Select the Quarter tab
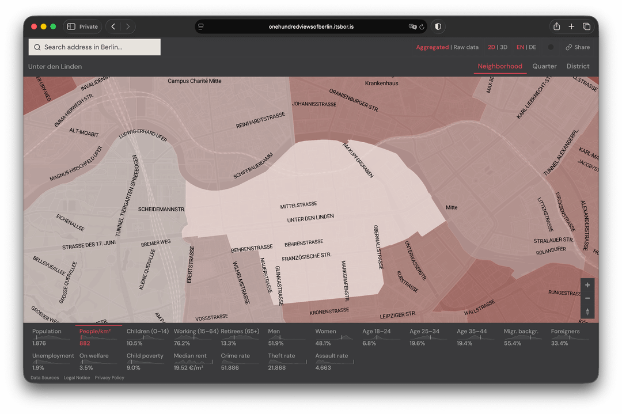This screenshot has width=622, height=414. (x=544, y=66)
